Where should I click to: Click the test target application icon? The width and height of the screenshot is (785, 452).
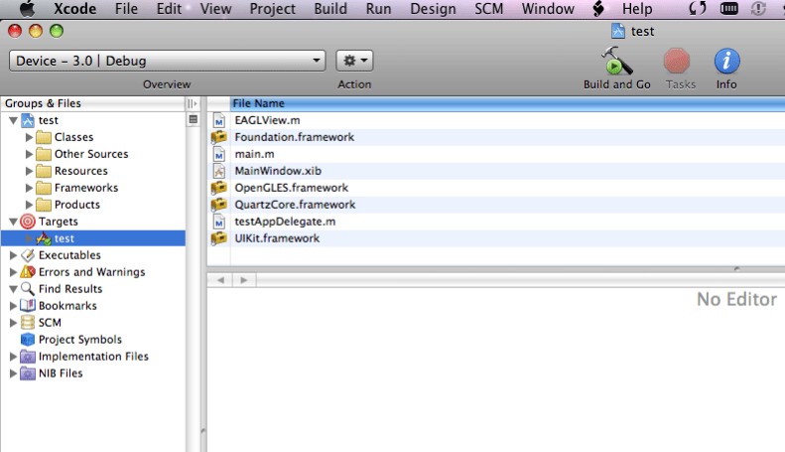click(44, 238)
